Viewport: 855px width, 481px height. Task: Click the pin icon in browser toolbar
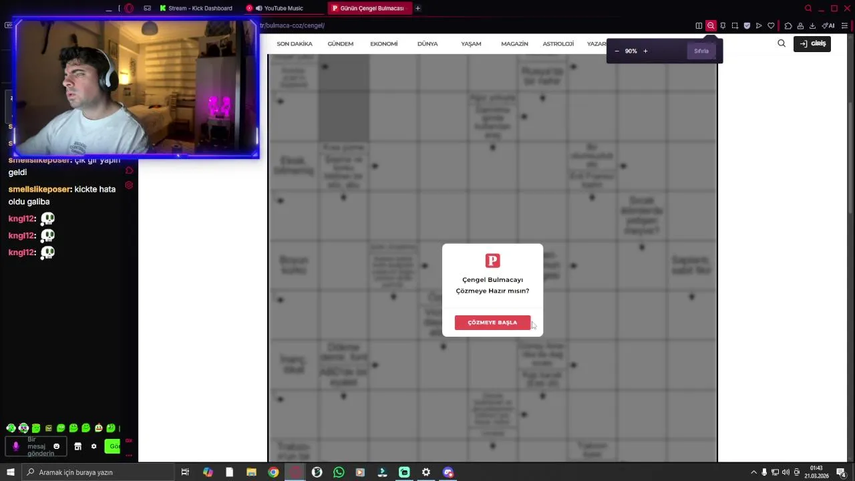[x=723, y=25]
